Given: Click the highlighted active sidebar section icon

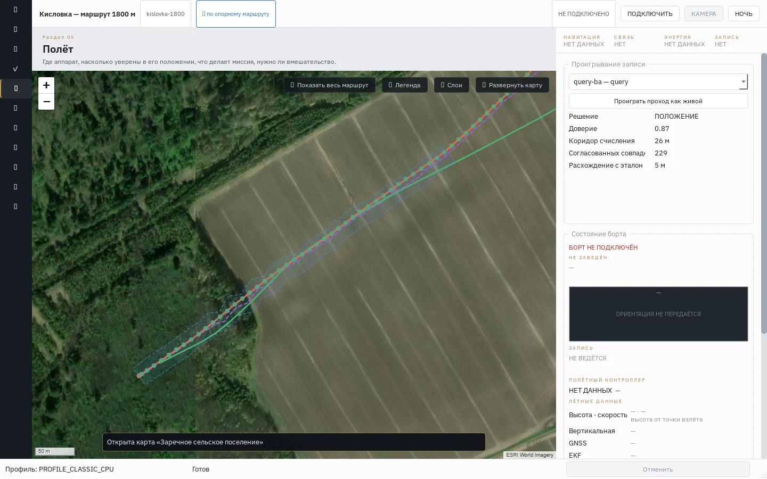Looking at the screenshot, I should (x=15, y=88).
